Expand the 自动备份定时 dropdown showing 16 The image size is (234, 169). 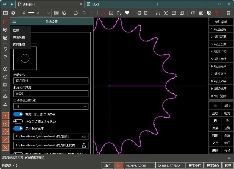[51, 106]
